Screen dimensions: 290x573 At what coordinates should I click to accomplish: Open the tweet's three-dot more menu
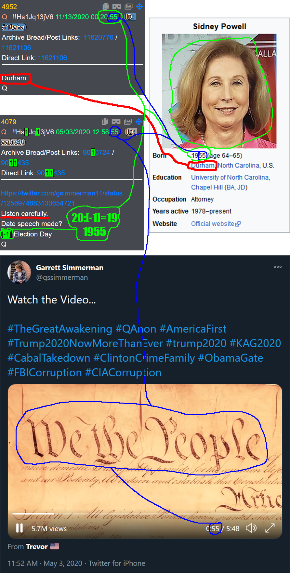point(278,267)
